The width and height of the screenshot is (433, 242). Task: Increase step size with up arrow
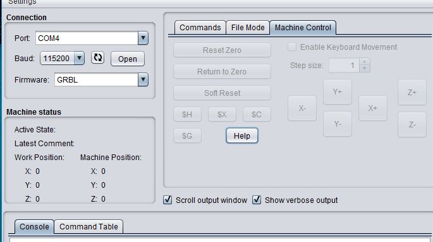point(365,62)
